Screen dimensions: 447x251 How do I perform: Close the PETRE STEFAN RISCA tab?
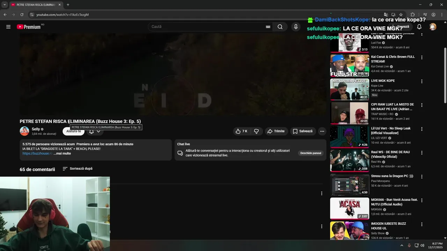point(60,5)
